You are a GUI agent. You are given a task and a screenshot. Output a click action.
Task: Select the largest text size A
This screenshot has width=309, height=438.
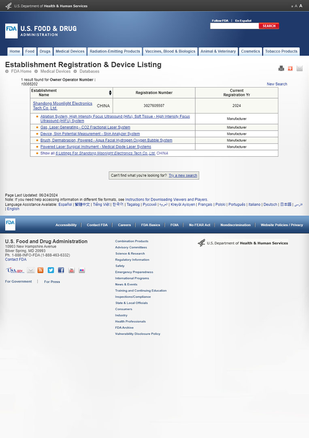point(300,6)
